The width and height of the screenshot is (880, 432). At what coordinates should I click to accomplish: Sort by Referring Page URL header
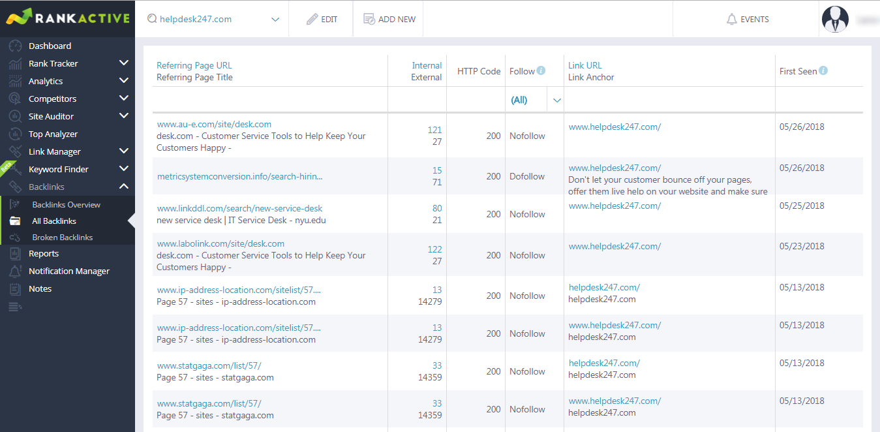point(194,65)
